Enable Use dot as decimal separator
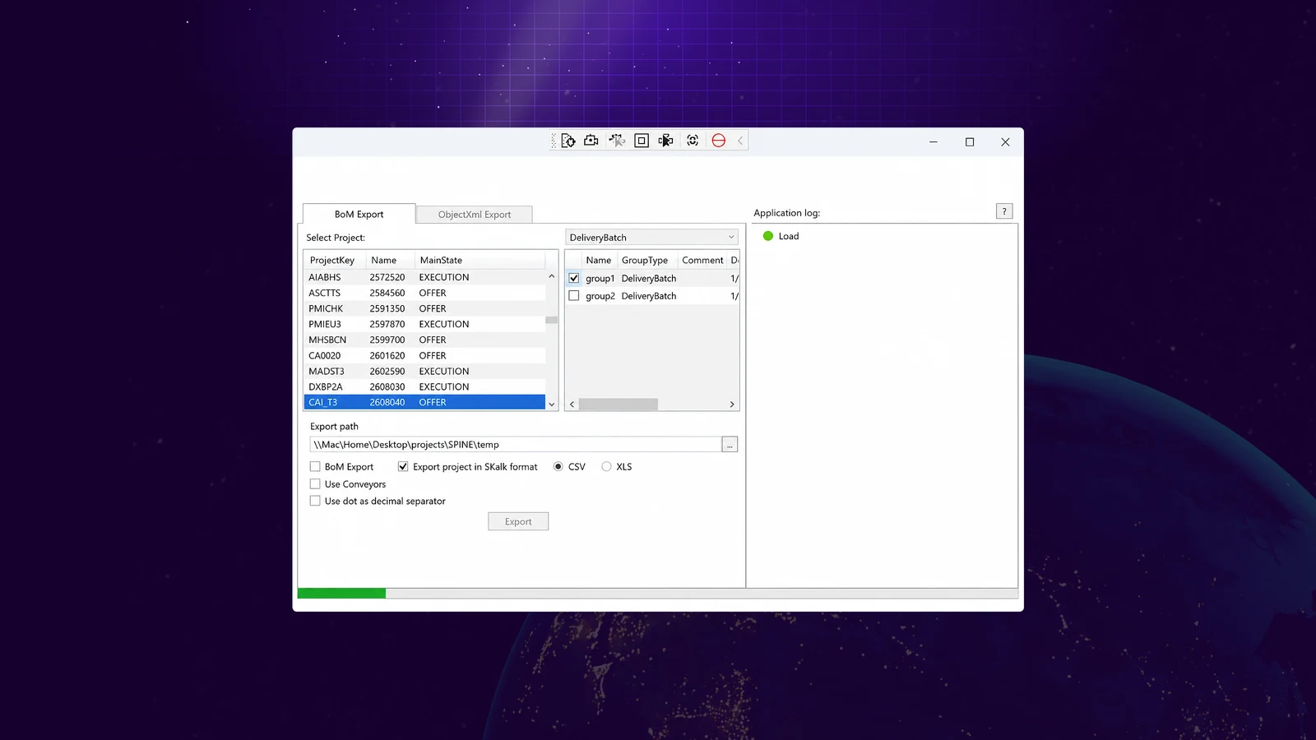Screen dimensions: 1316x740 315,501
